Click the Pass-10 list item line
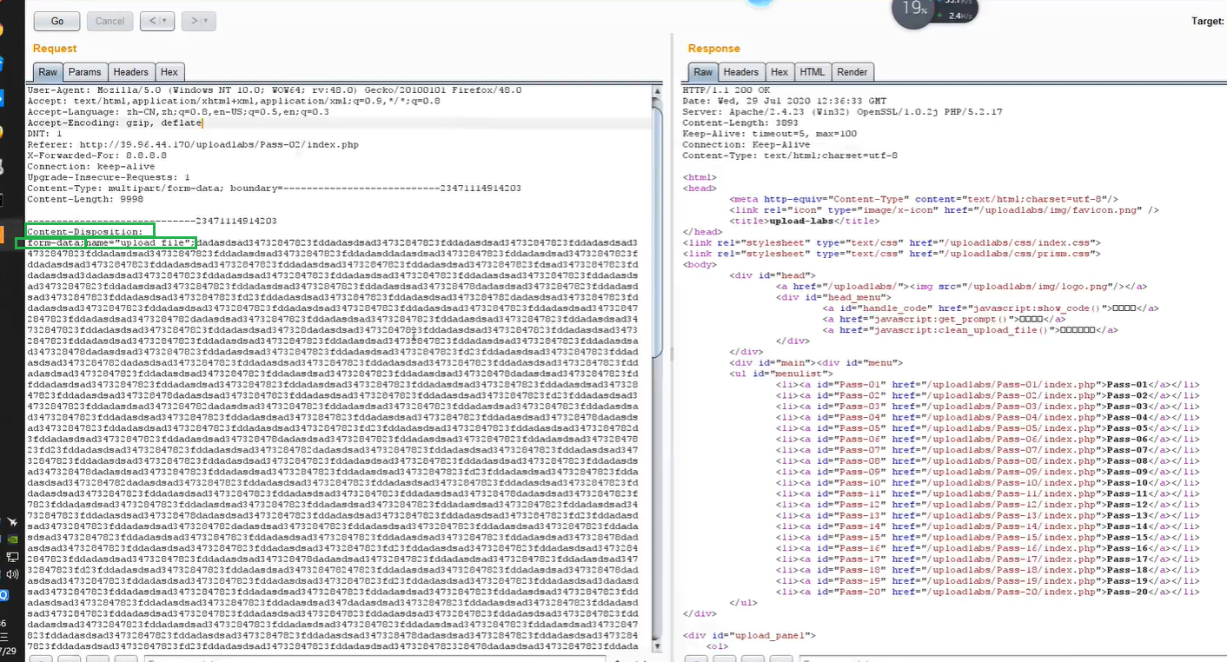 coord(987,483)
